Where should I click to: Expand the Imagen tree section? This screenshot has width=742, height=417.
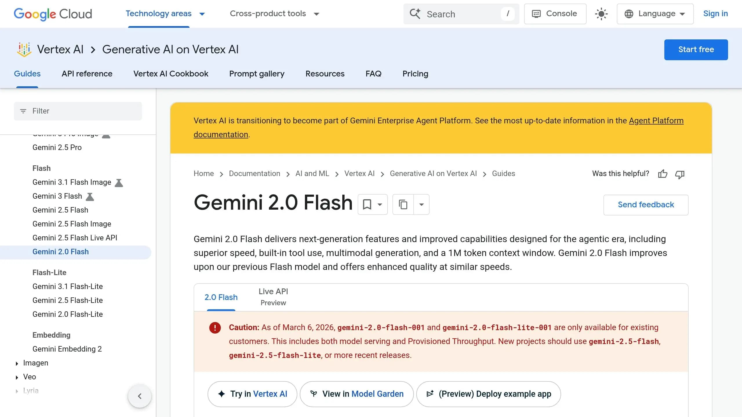point(17,363)
